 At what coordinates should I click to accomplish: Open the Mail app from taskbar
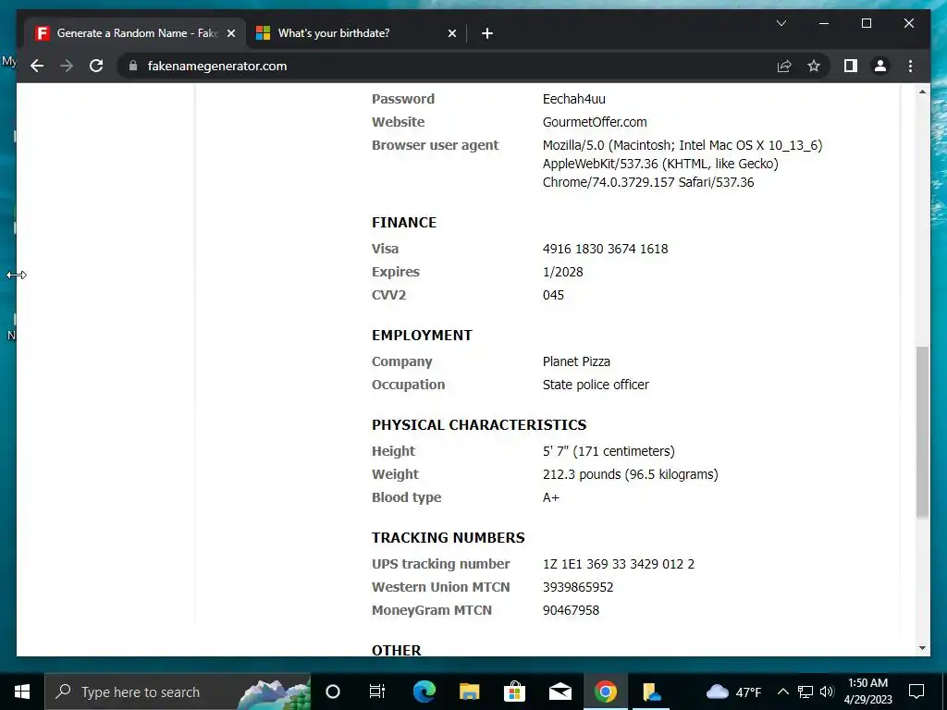(x=560, y=692)
